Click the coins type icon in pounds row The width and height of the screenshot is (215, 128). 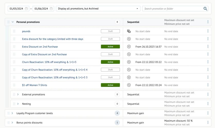(129, 31)
